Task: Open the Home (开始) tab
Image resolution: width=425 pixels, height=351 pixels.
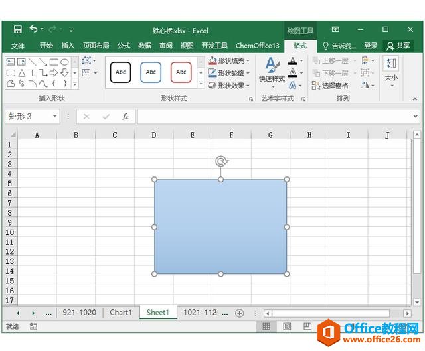Action: tap(46, 46)
